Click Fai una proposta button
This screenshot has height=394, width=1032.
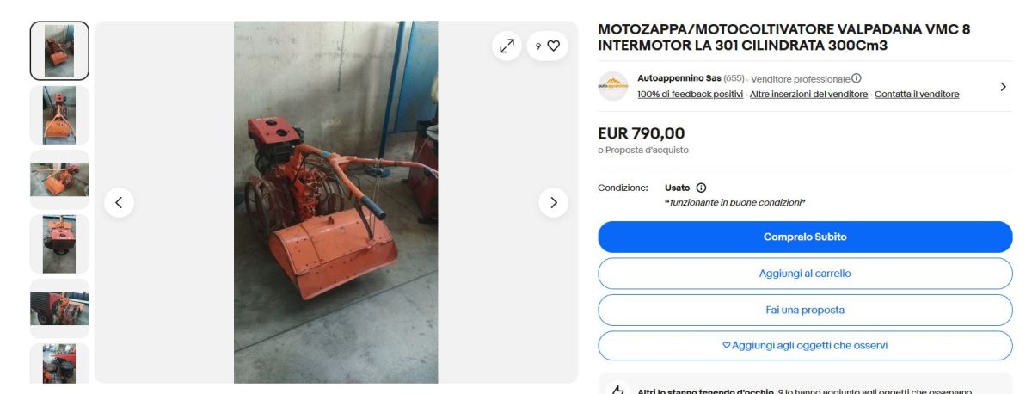[x=805, y=310]
